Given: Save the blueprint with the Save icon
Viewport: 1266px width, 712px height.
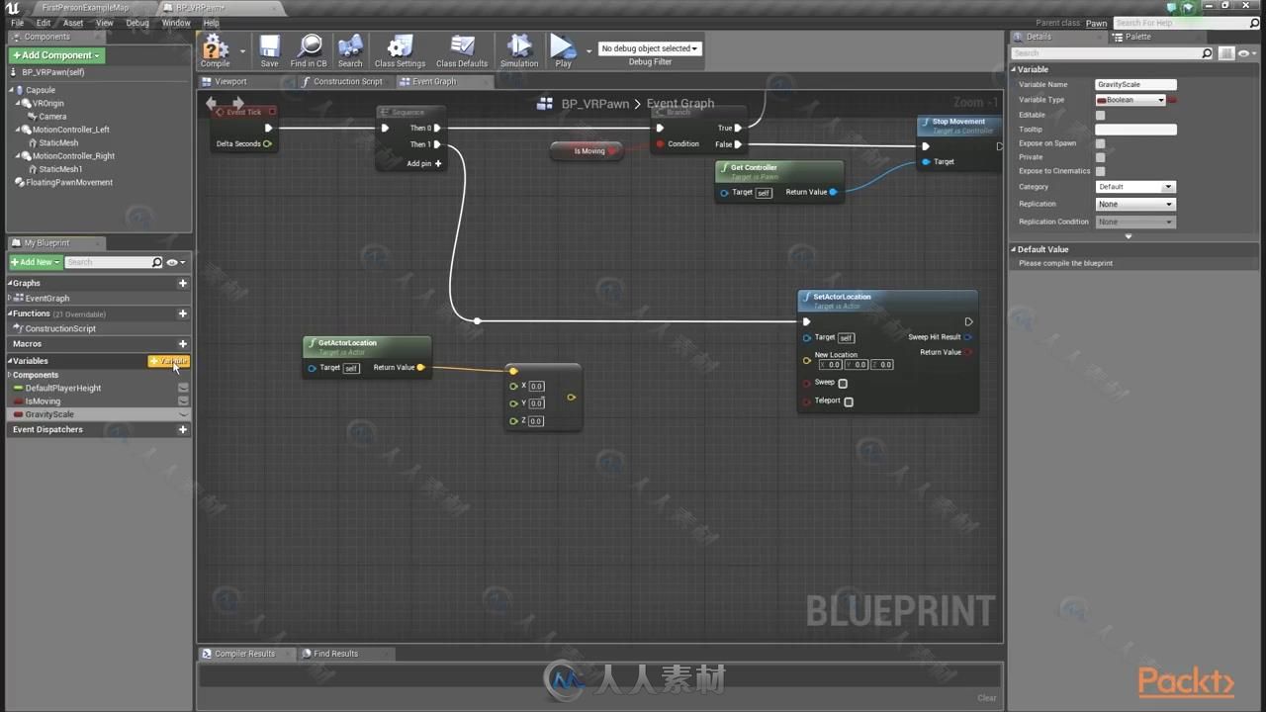Looking at the screenshot, I should 269,50.
